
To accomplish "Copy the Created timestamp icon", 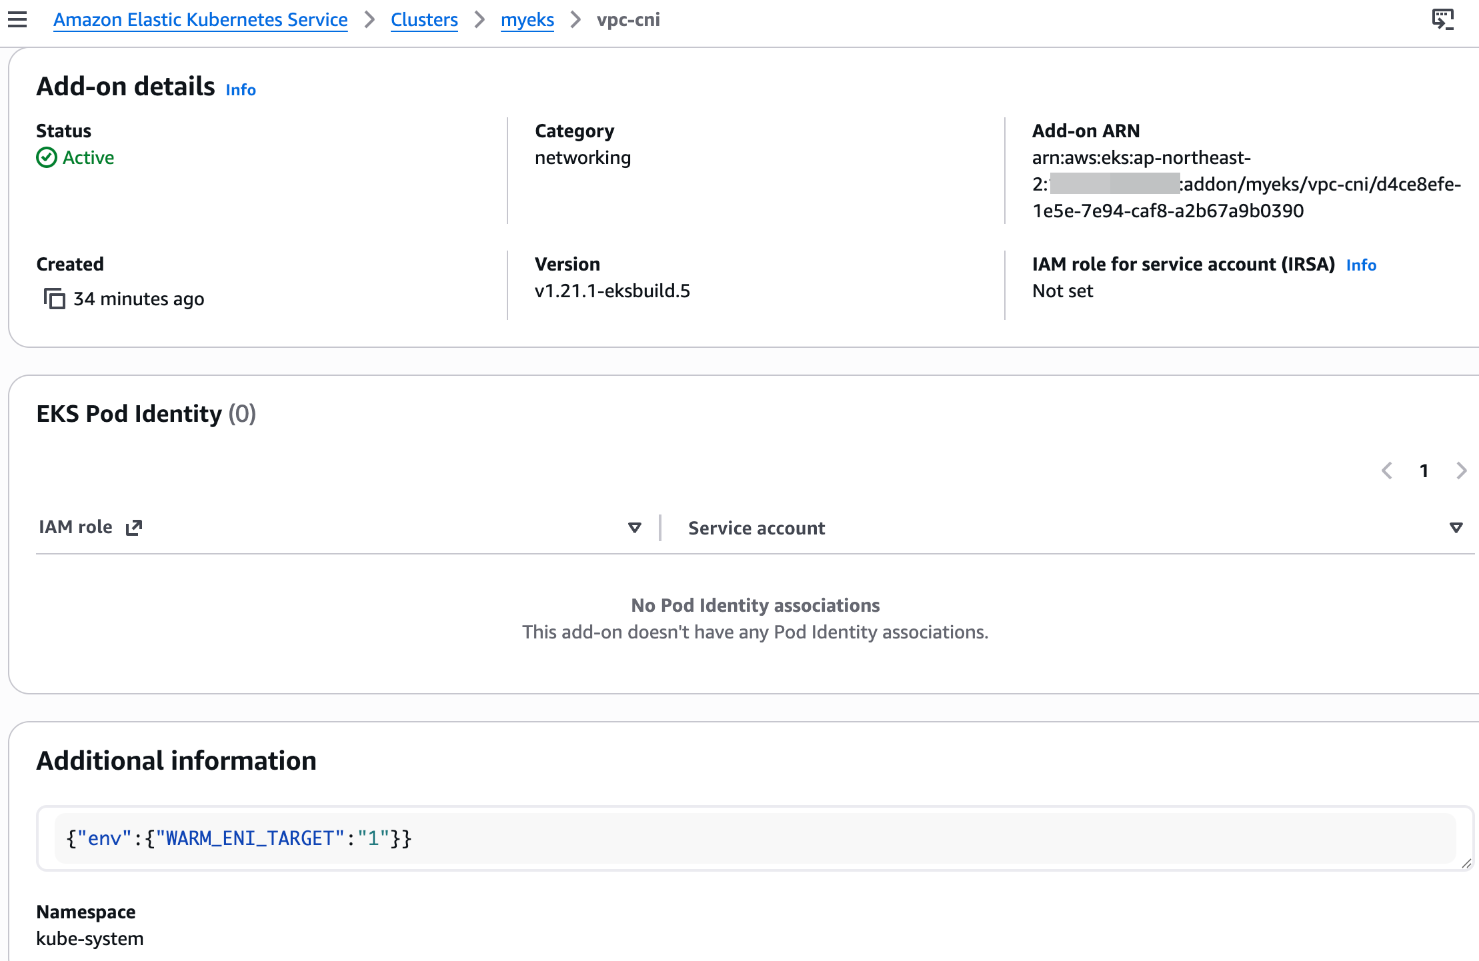I will [54, 299].
